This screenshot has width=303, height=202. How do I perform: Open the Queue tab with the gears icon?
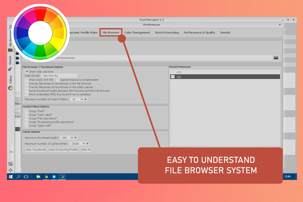10,63
